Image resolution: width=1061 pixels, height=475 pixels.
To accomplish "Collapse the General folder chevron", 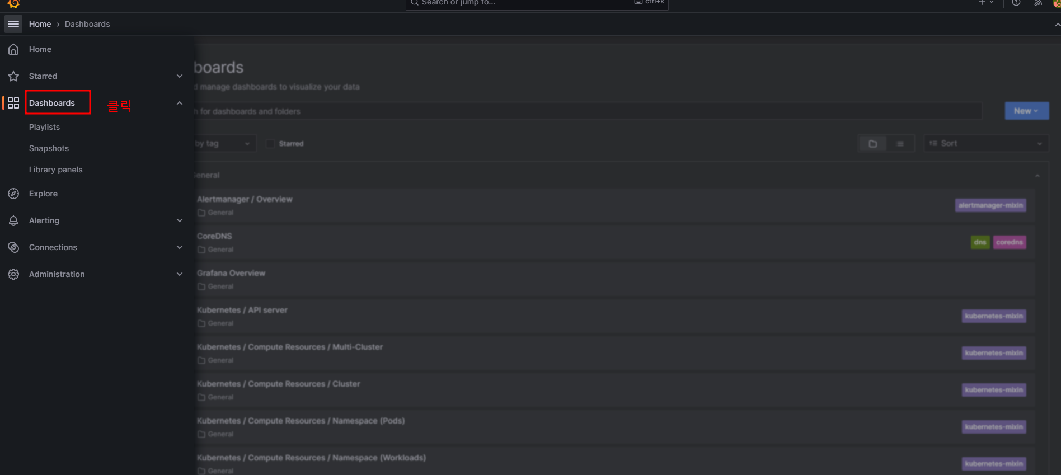I will [x=1037, y=176].
